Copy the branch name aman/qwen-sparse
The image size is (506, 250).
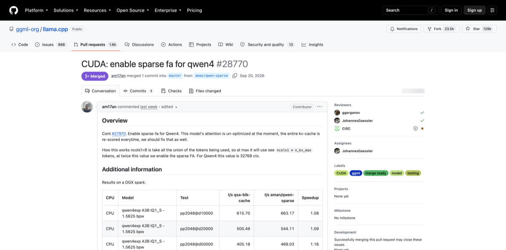coord(235,76)
